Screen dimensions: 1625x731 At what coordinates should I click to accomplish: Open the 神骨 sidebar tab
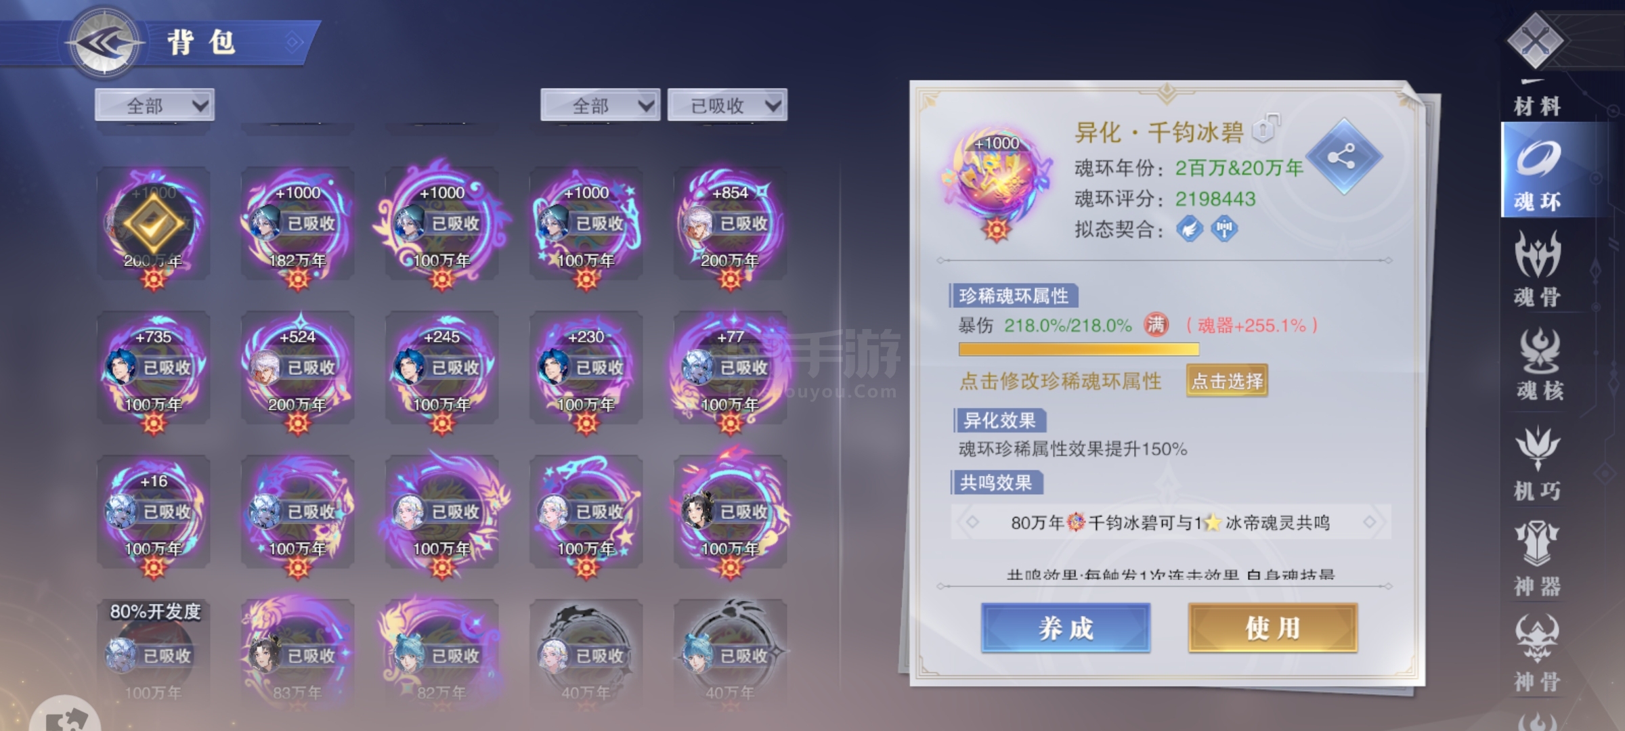coord(1538,654)
